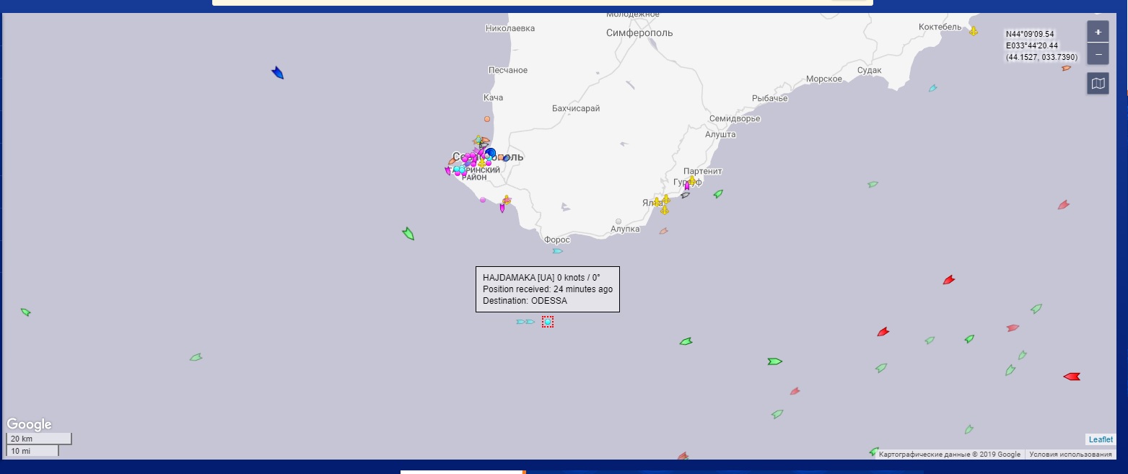Click the cursor coordinates readout box
The width and height of the screenshot is (1128, 474).
pos(1041,45)
